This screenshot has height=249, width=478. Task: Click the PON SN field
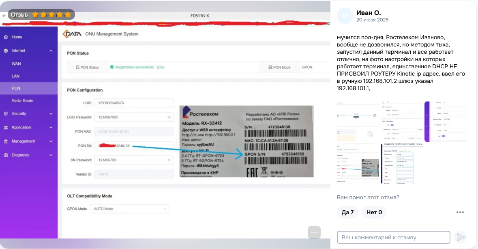click(x=134, y=146)
